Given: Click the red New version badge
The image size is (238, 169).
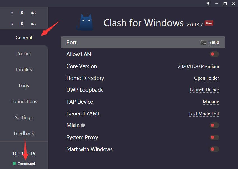Looking at the screenshot, I should tap(209, 23).
